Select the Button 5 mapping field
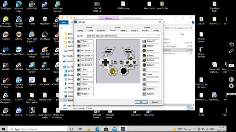Viewport: 236px width, 132px height. (153, 41)
